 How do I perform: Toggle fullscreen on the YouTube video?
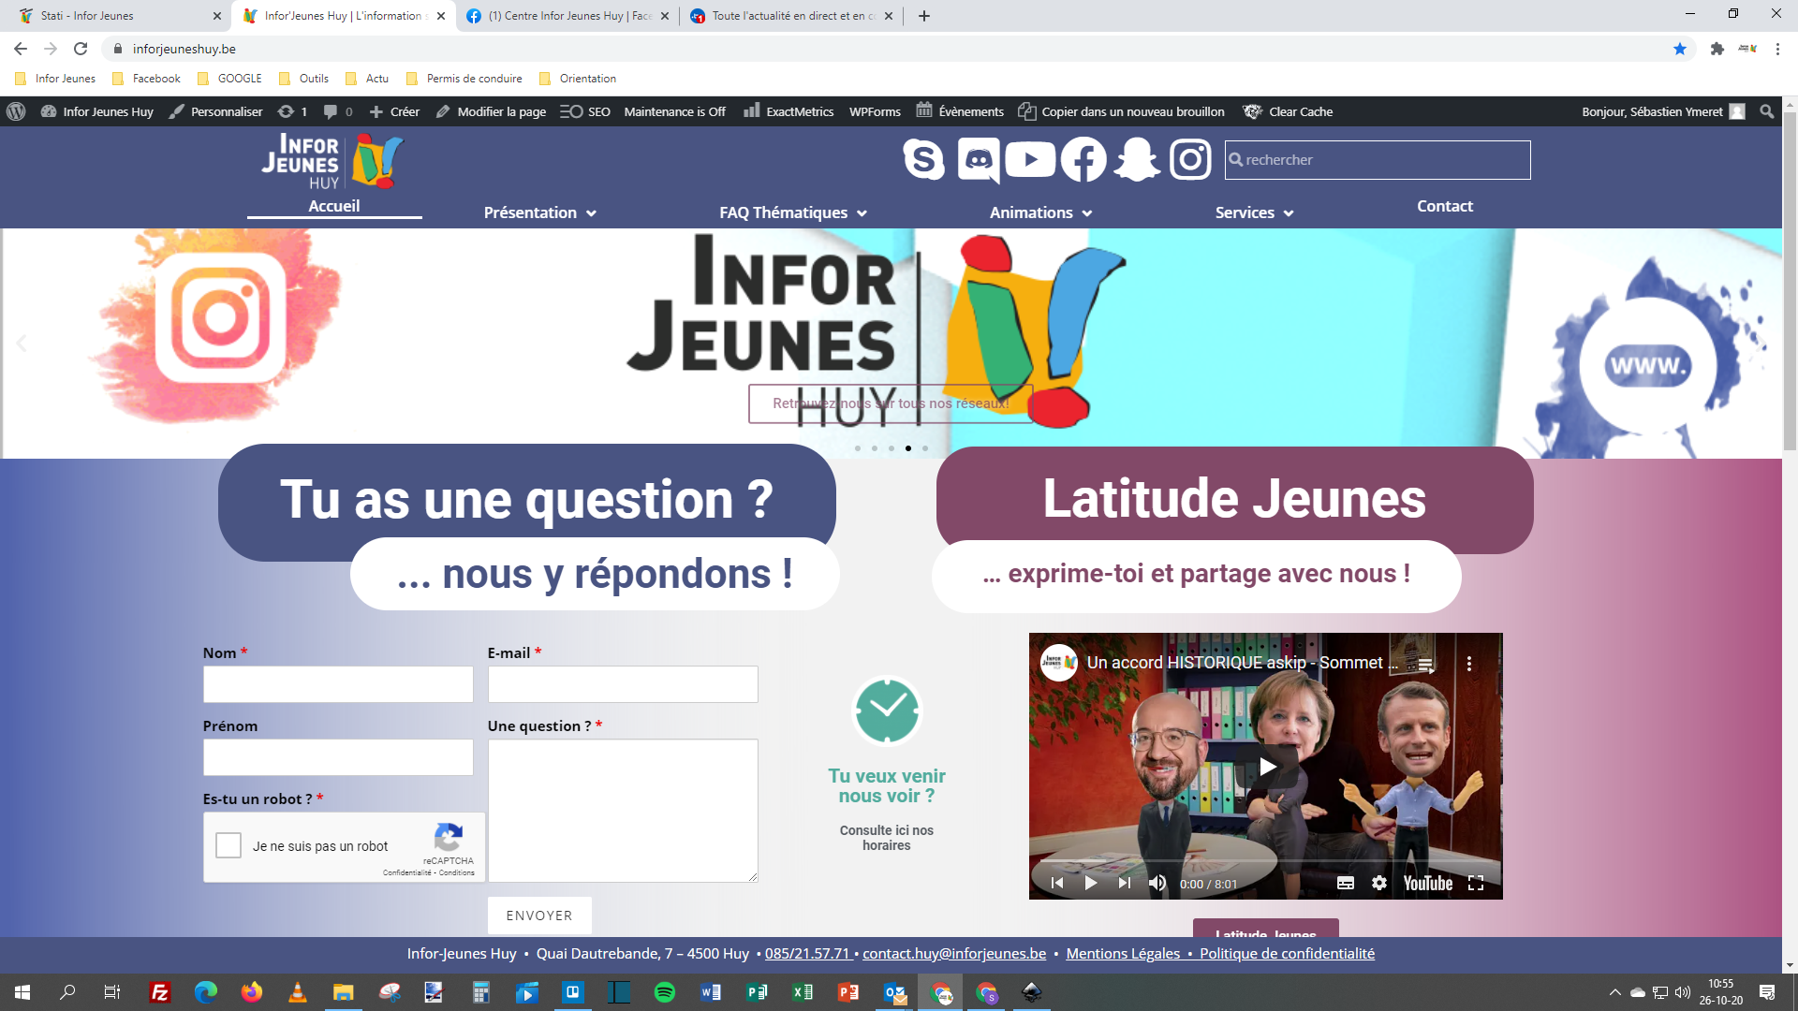(1476, 883)
